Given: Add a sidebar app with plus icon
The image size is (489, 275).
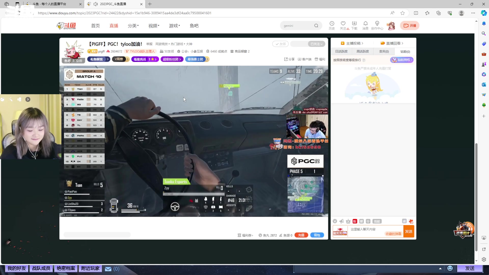Looking at the screenshot, I should 484,116.
